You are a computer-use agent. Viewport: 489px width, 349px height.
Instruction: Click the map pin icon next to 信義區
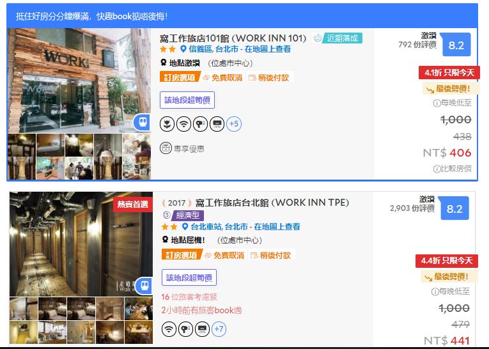tap(183, 49)
